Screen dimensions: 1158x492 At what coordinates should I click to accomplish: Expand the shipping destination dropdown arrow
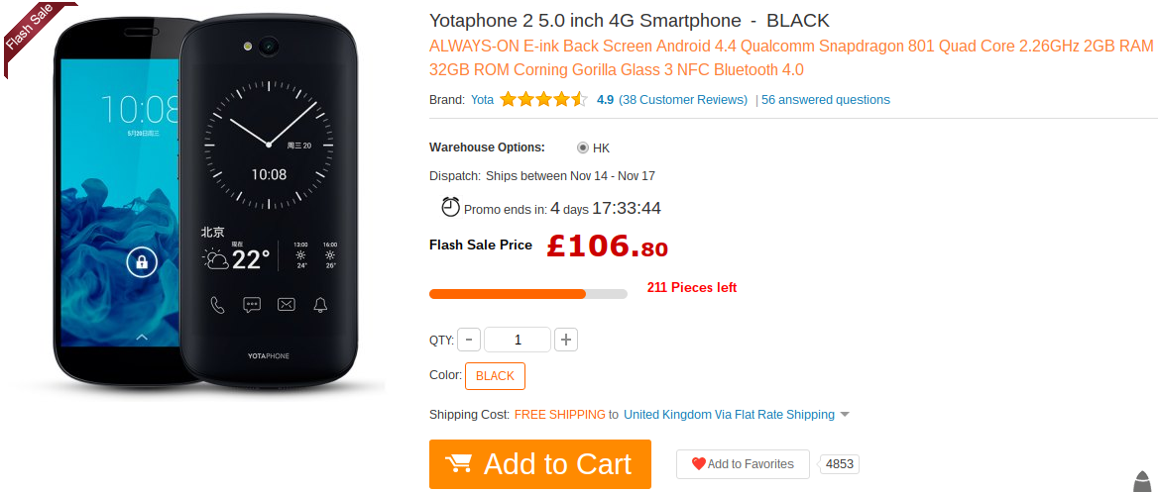(845, 415)
